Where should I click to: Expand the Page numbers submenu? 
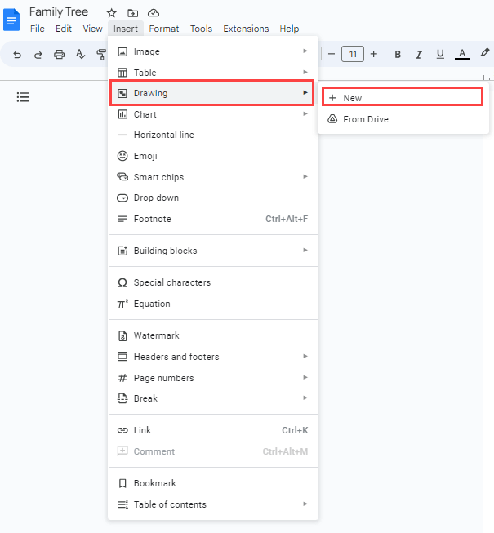[213, 378]
